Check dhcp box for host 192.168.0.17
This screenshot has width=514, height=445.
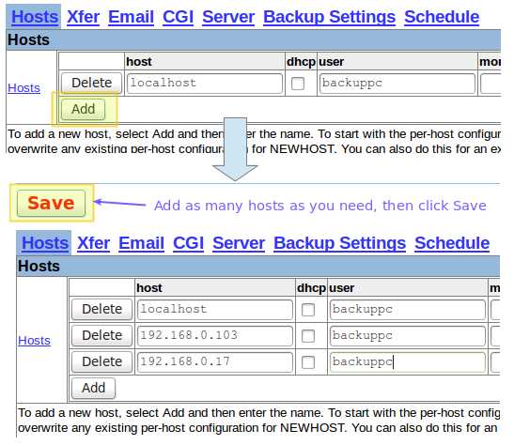308,362
